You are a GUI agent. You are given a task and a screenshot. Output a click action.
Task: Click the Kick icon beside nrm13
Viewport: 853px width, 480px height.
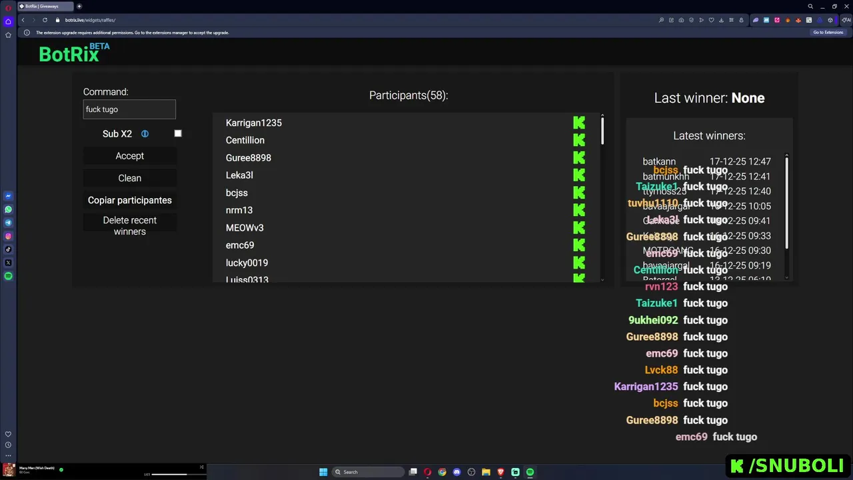579,210
